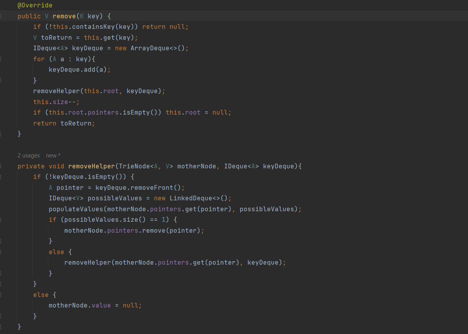Click the @Override annotation
The image size is (468, 334).
(x=35, y=5)
